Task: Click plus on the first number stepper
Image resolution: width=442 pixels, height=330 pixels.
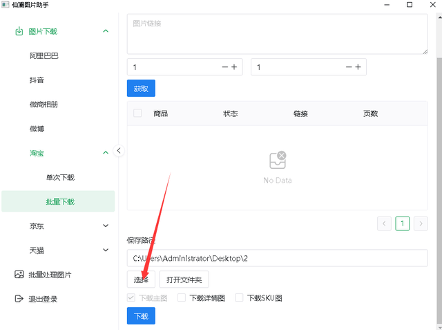Action: [234, 67]
